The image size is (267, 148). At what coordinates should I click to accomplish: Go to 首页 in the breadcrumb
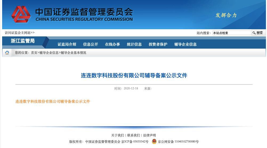point(34,53)
